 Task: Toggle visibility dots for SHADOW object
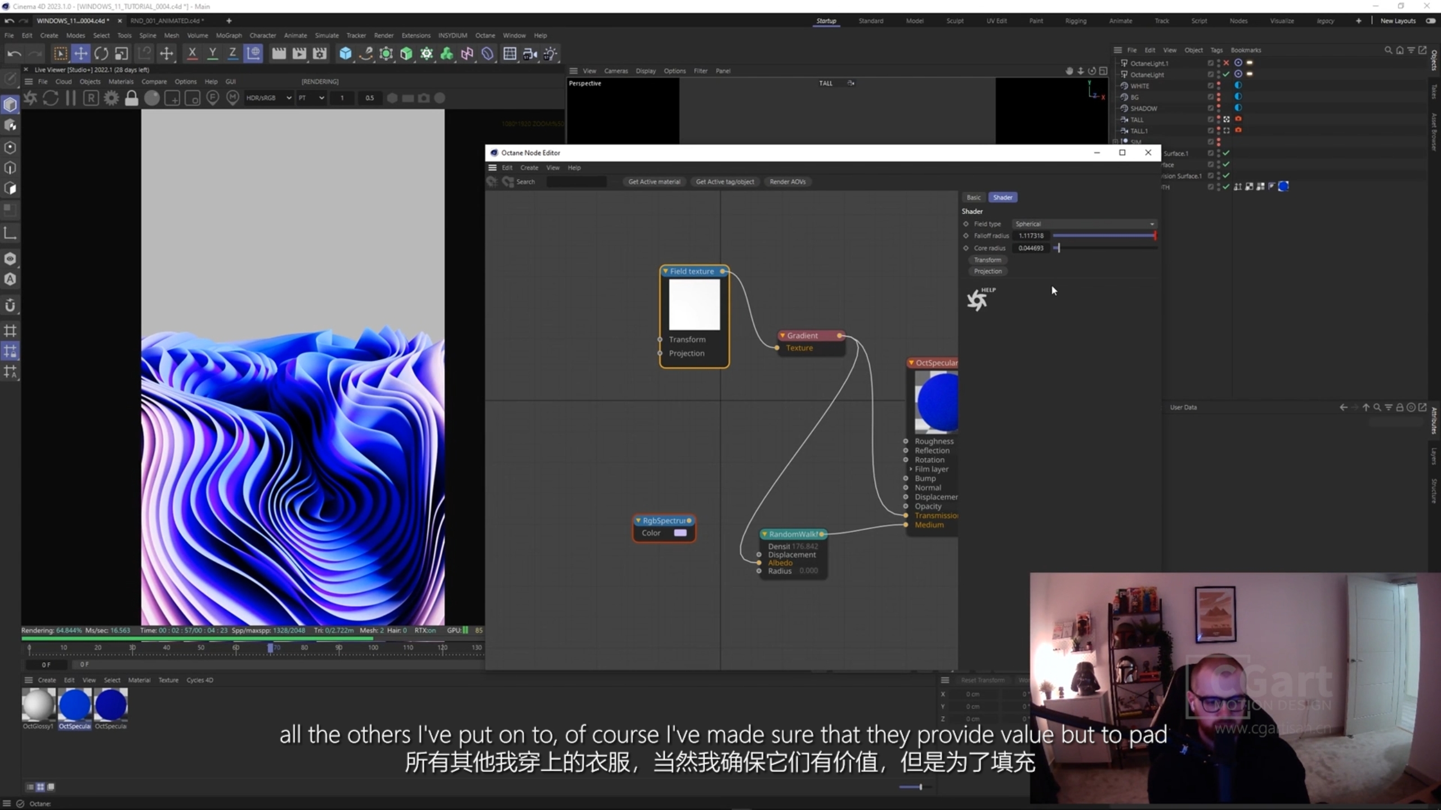coord(1219,108)
